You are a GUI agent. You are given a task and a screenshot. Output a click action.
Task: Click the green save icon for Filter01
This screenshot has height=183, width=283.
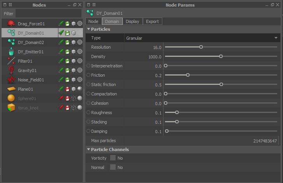click(67, 61)
